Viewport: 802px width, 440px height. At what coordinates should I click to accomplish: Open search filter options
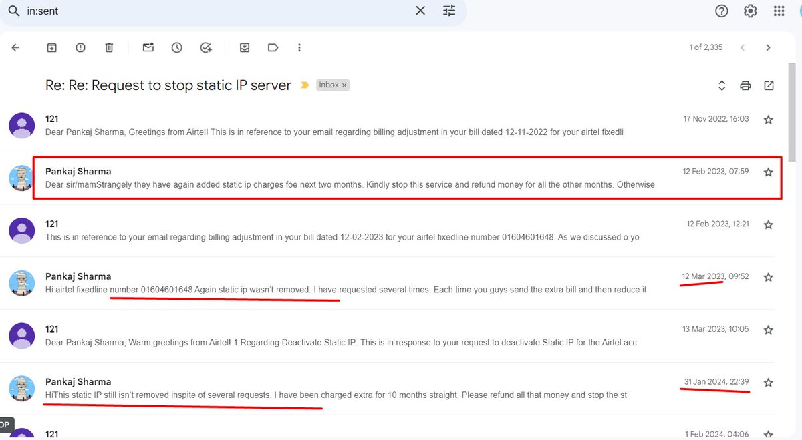pos(449,11)
